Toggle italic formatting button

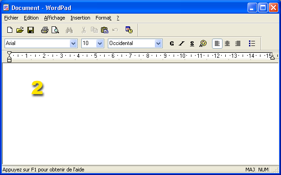click(181, 44)
